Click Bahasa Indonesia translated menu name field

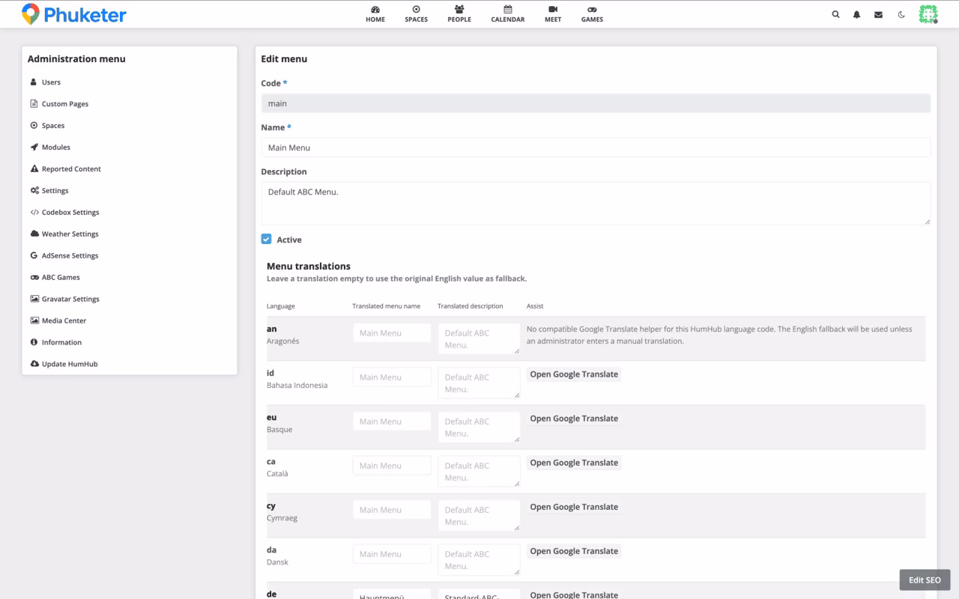(x=392, y=377)
